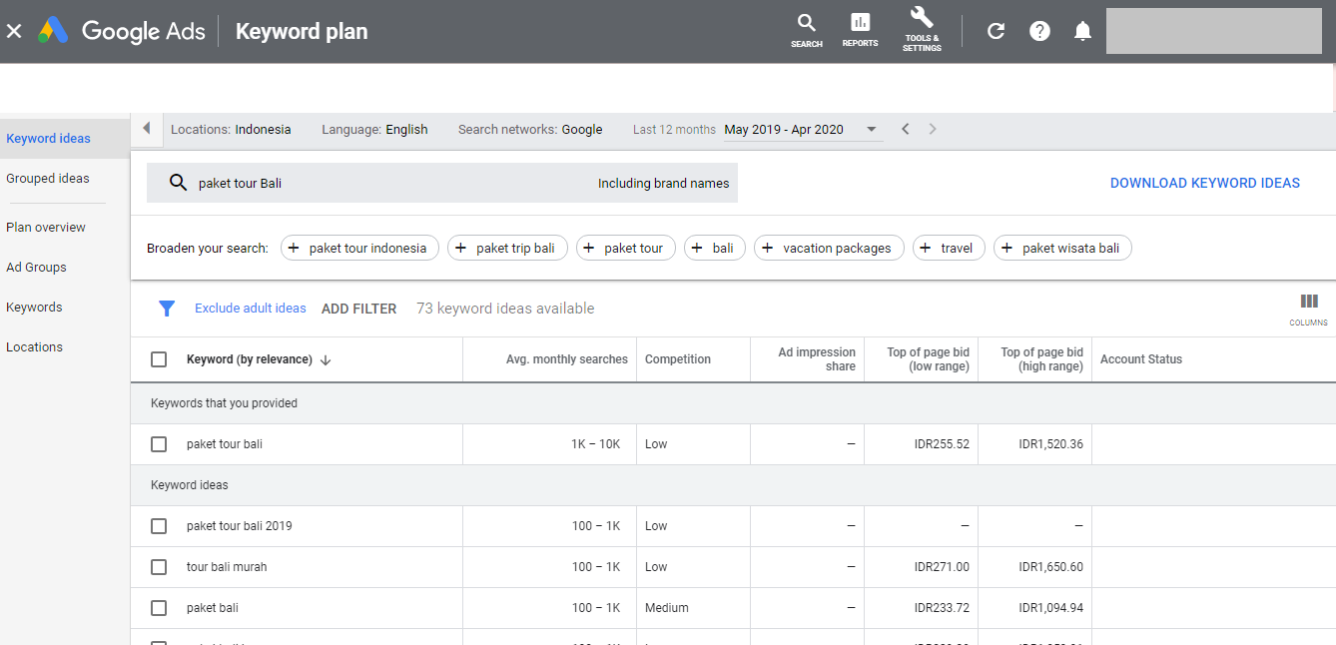Sort by relevance using the down arrow
This screenshot has width=1336, height=645.
pos(326,360)
